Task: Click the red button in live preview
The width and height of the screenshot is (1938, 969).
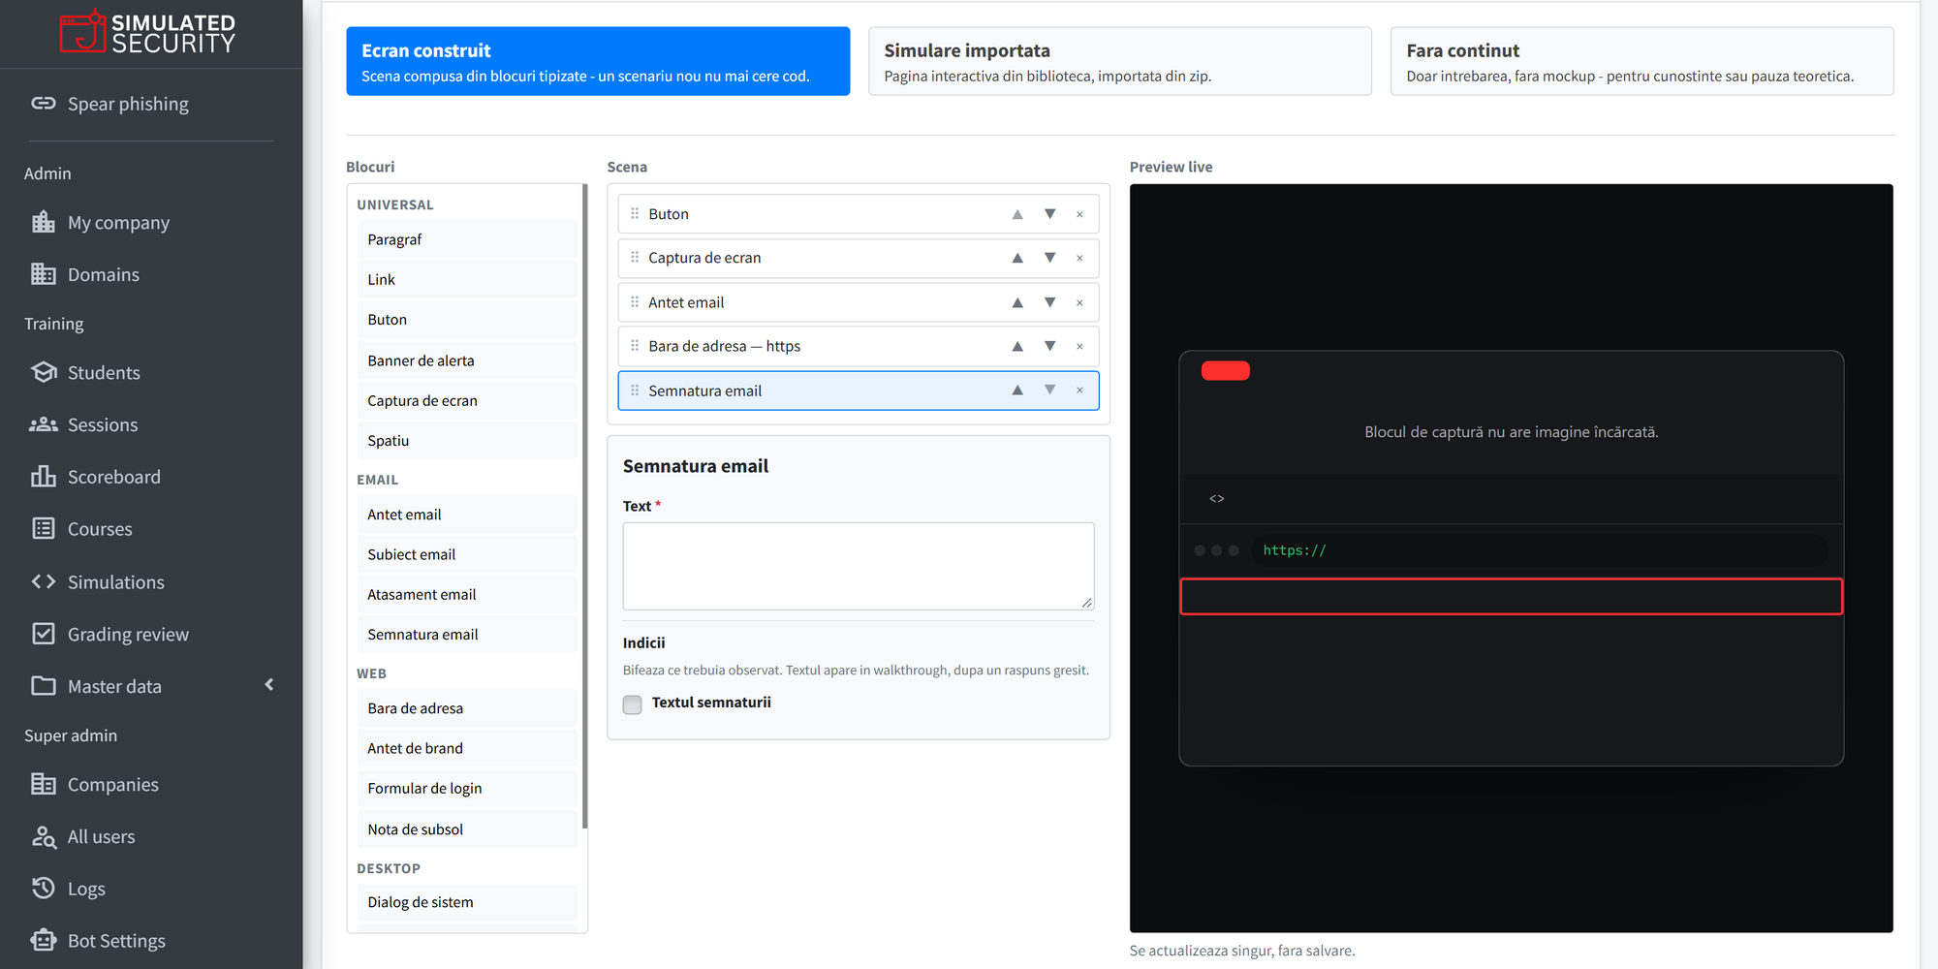Action: 1226,370
